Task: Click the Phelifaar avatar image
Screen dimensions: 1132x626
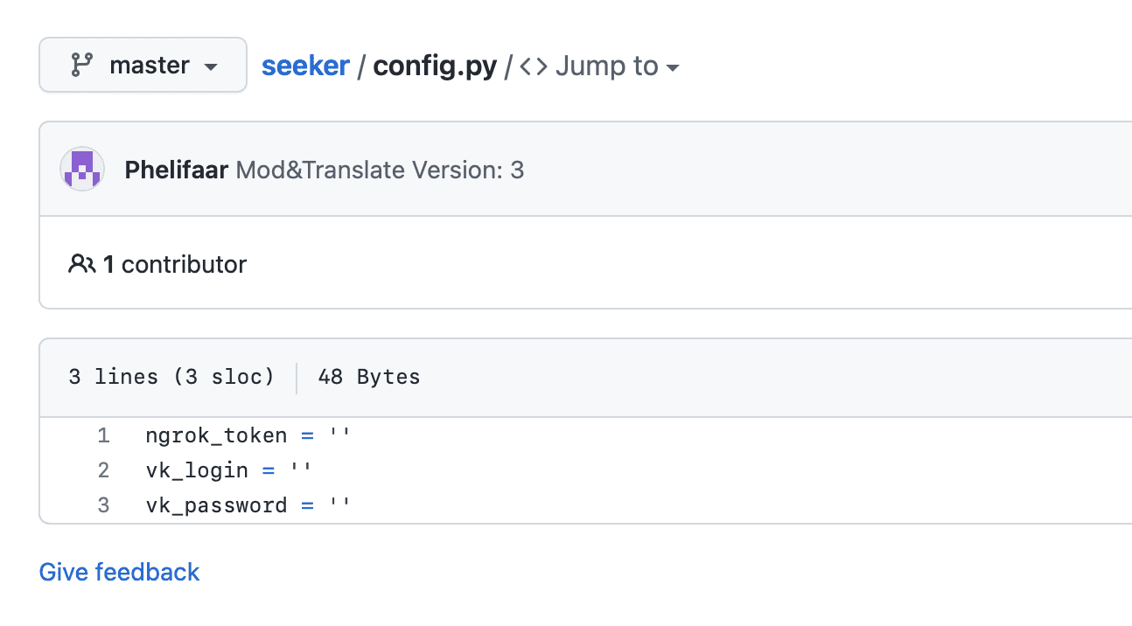Action: pyautogui.click(x=82, y=169)
